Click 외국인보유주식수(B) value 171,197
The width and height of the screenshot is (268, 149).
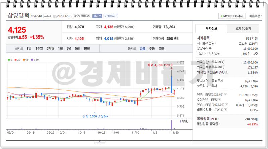click(253, 68)
